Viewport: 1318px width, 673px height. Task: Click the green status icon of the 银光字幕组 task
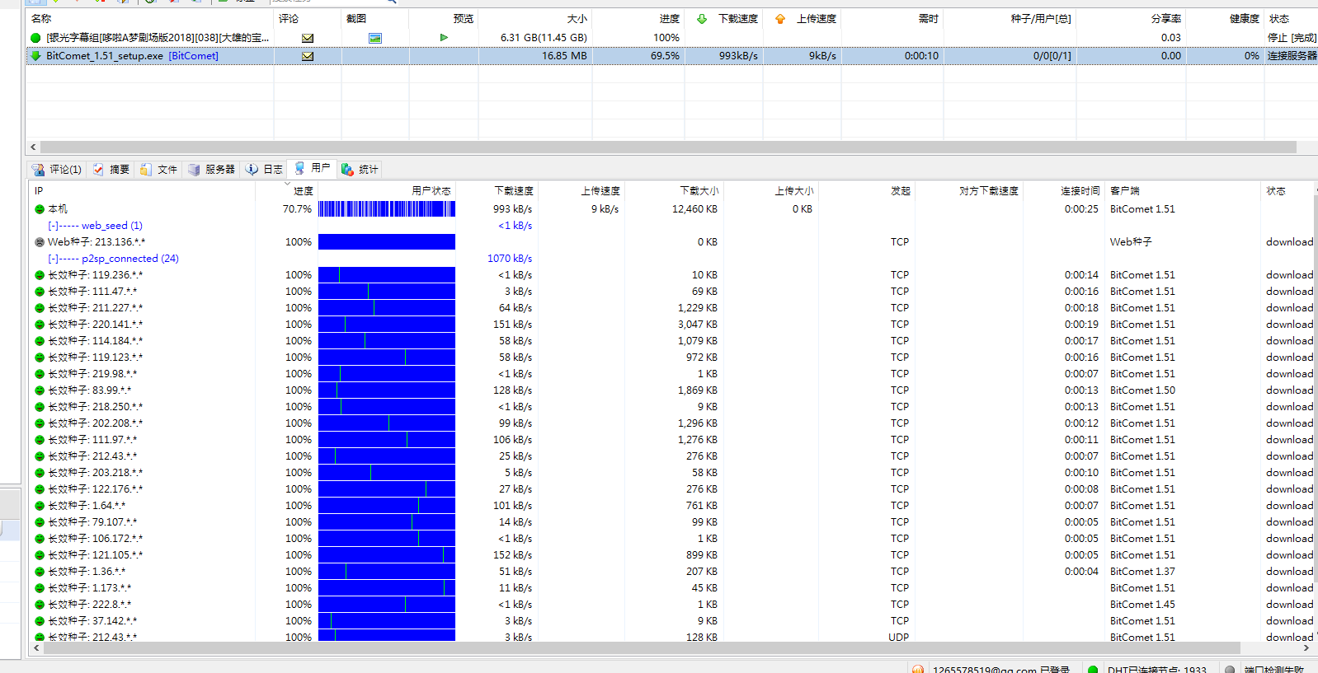tap(35, 38)
